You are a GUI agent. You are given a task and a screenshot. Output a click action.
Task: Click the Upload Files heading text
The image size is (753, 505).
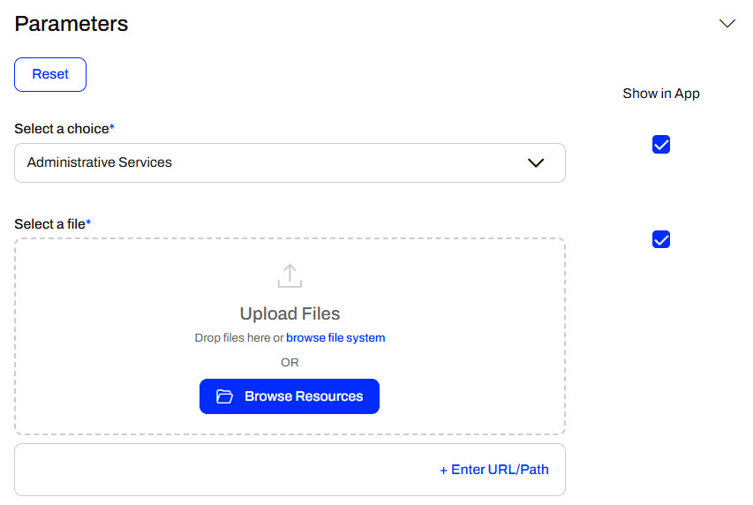(290, 314)
